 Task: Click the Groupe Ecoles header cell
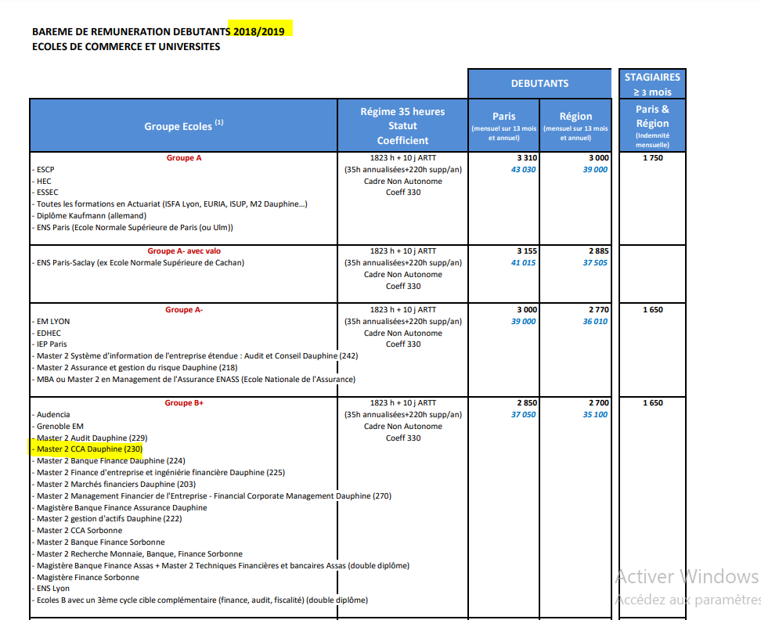coord(183,126)
